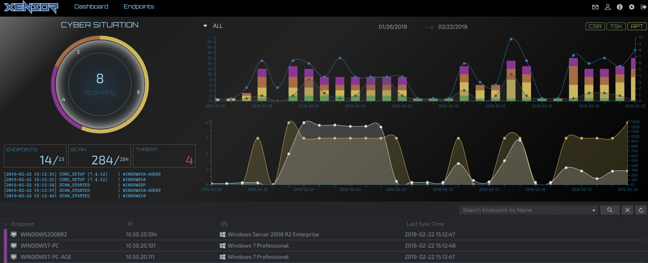Open the WINDOWS2008R2 endpoint row
The image size is (648, 263).
tap(44, 234)
